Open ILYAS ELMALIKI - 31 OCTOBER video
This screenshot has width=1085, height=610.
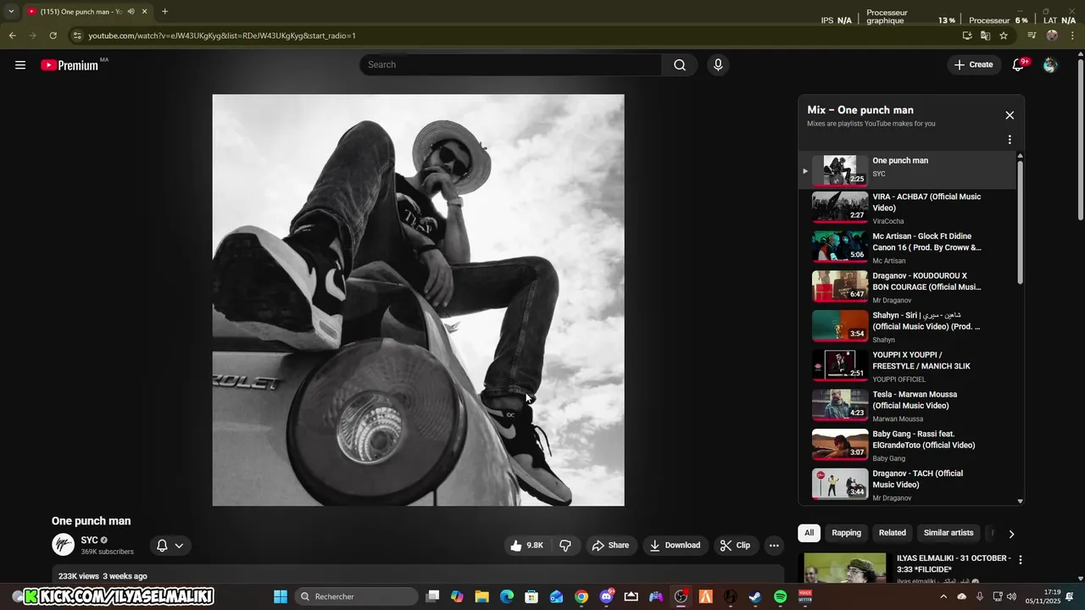click(x=954, y=563)
